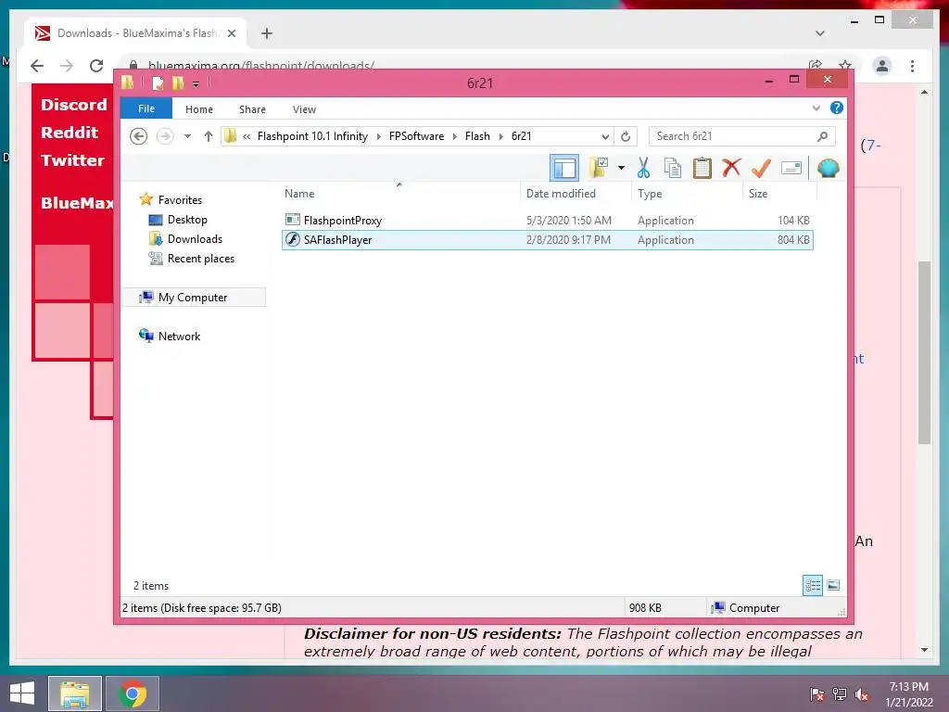
Task: Open Chrome profile avatar
Action: point(882,66)
